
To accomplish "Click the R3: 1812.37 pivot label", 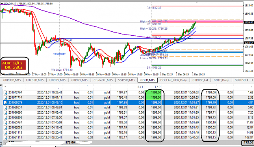I will (154, 8).
